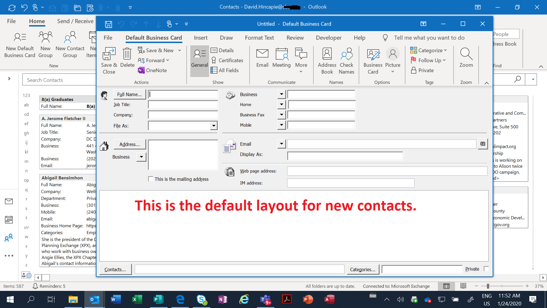Open the Business phone type dropdown
The width and height of the screenshot is (547, 308).
(281, 94)
